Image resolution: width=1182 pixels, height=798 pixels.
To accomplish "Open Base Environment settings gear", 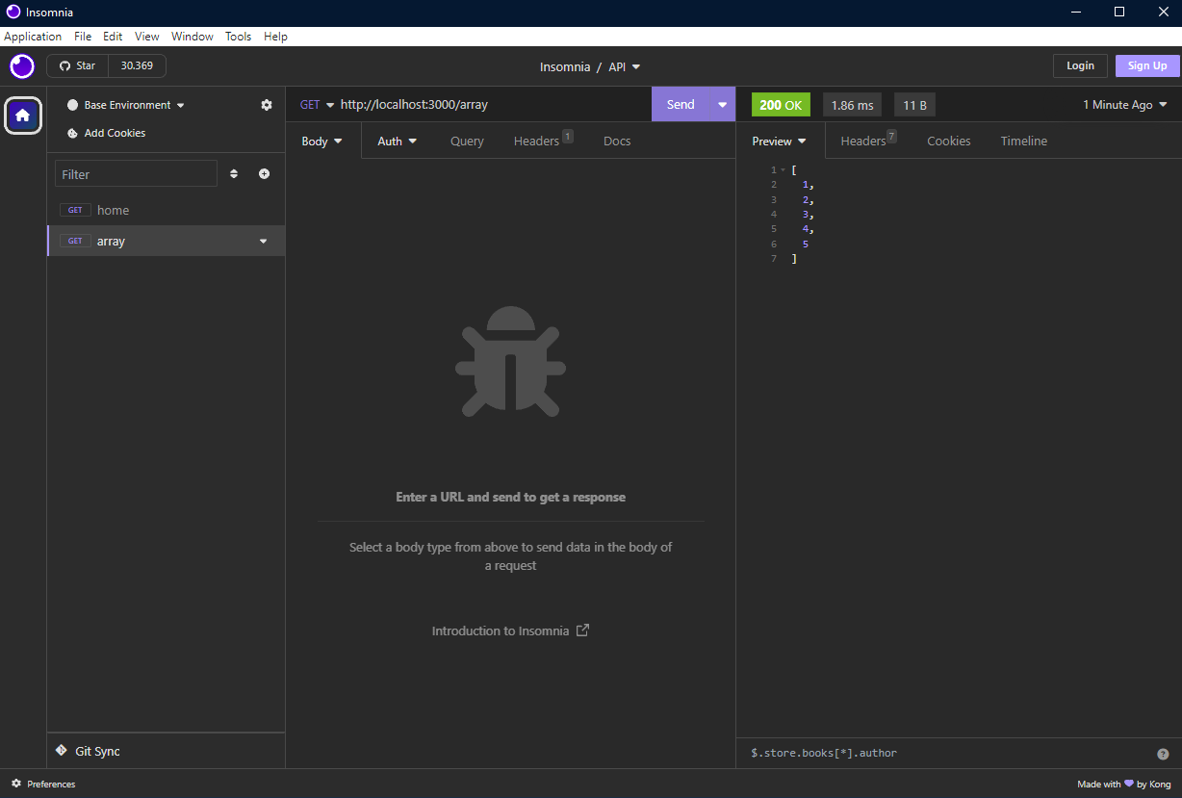I will pyautogui.click(x=267, y=105).
